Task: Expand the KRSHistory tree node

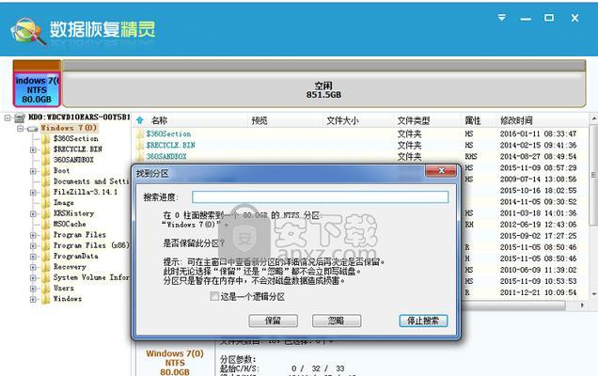Action: click(x=33, y=214)
